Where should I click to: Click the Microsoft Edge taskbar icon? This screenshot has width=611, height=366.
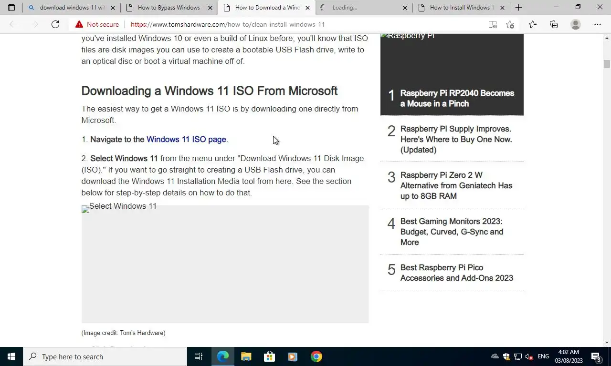pos(222,356)
